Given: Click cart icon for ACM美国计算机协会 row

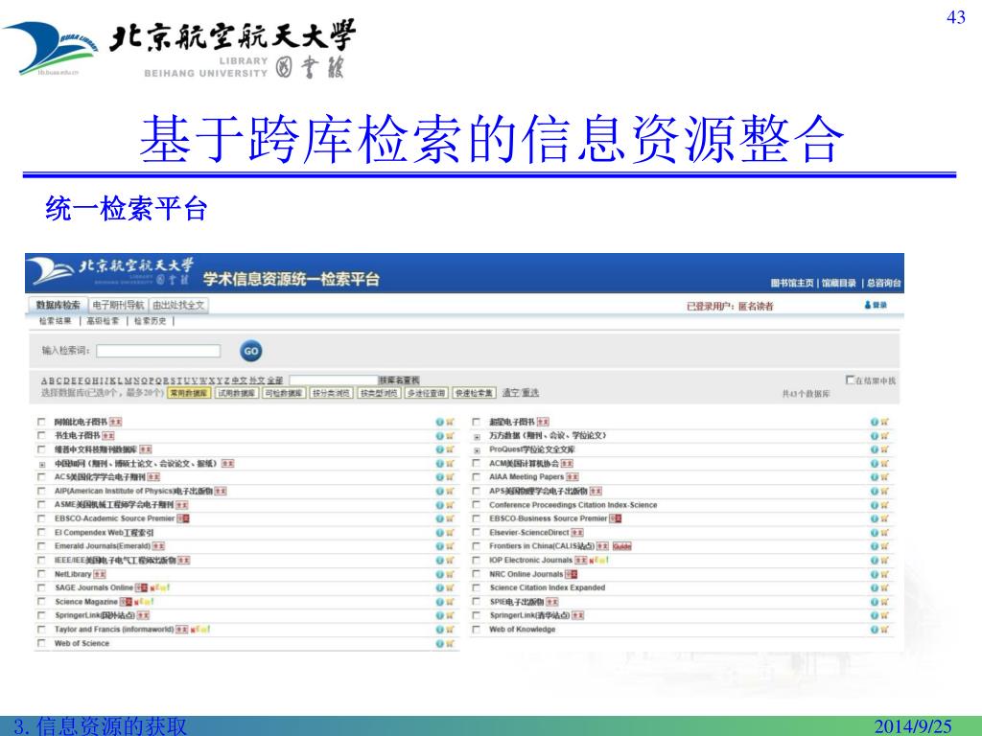Looking at the screenshot, I should [884, 464].
